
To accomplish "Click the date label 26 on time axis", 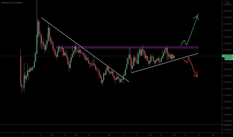I will click(x=88, y=135).
